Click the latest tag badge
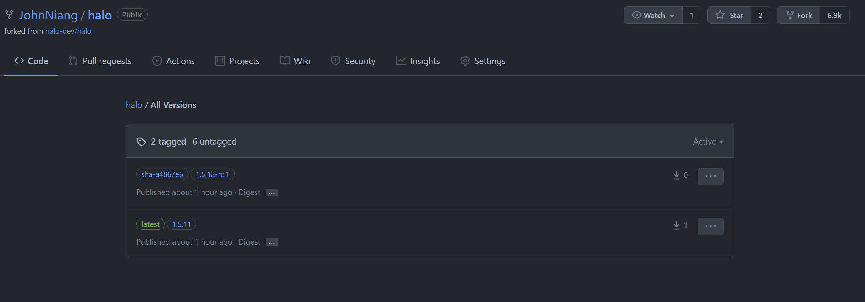 [150, 224]
